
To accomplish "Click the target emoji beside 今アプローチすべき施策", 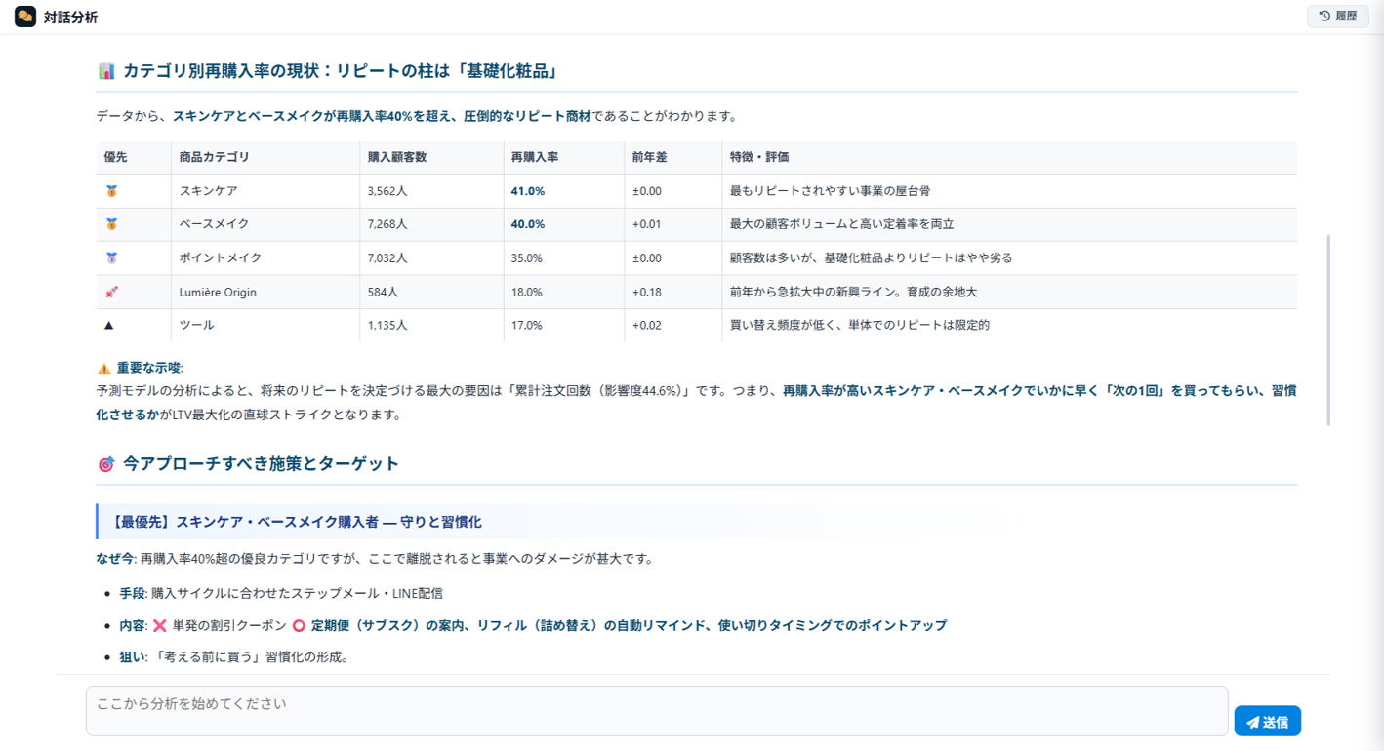I will tap(106, 464).
